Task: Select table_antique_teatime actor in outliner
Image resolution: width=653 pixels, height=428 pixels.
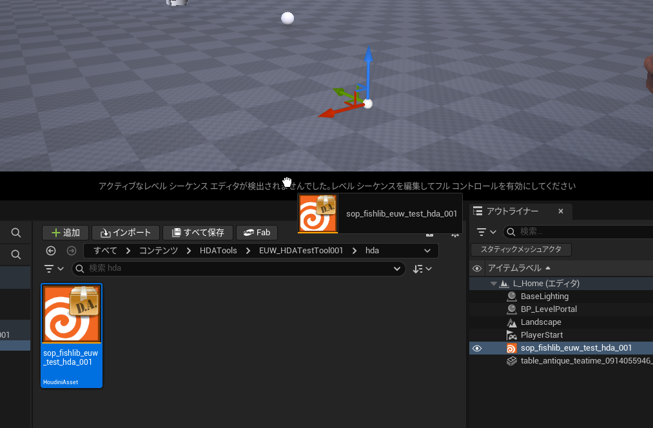Action: coord(587,361)
